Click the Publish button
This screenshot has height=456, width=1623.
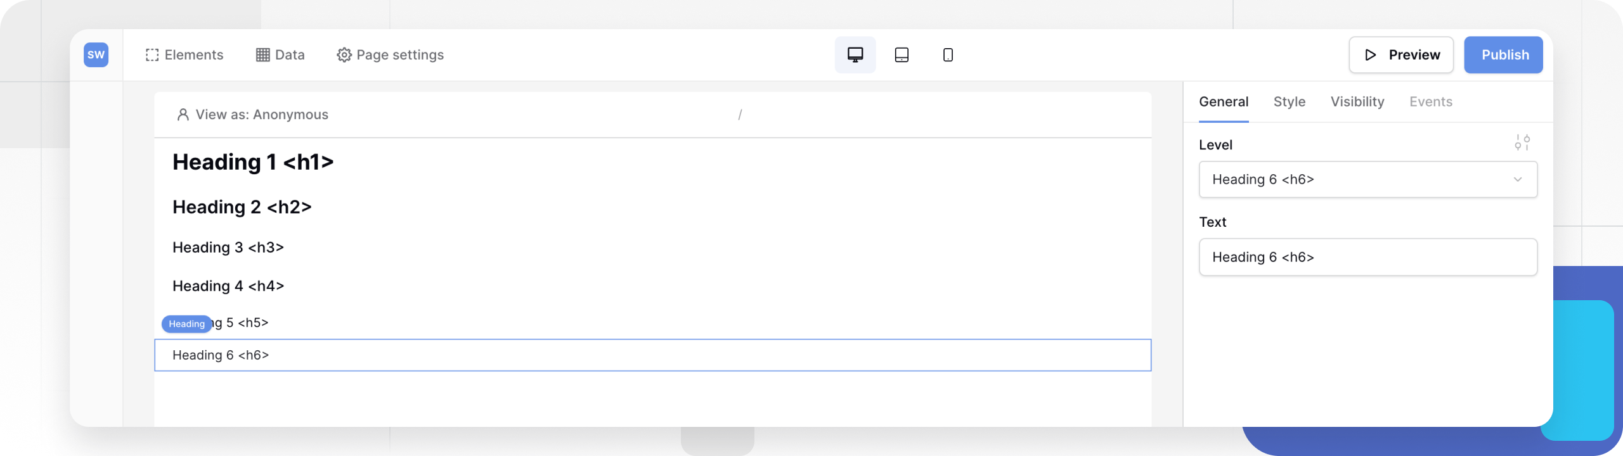[1503, 55]
